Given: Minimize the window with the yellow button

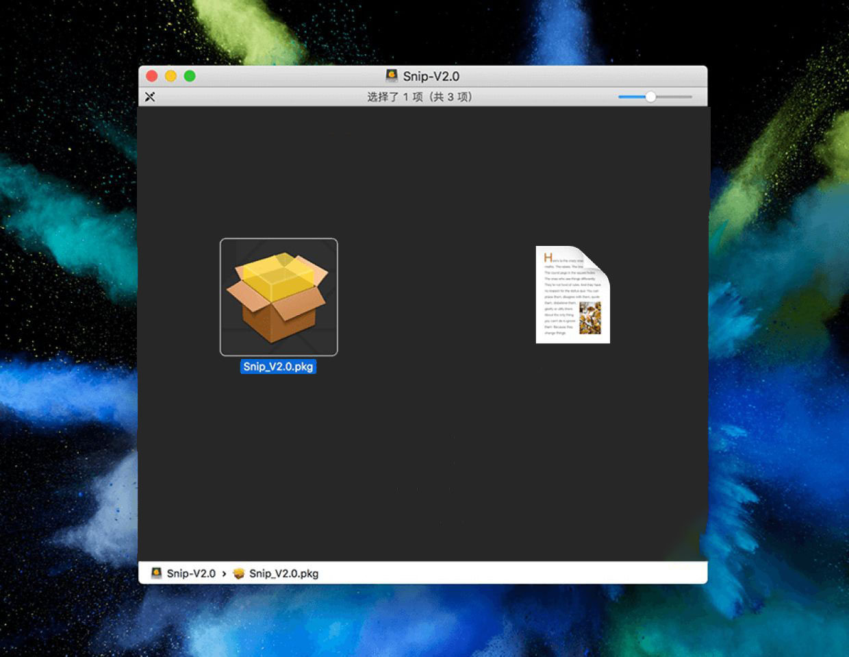Looking at the screenshot, I should [171, 76].
